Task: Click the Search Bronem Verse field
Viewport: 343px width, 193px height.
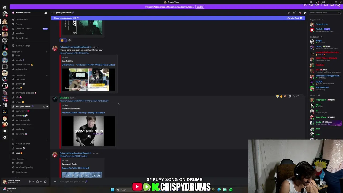Action: click(x=325, y=13)
